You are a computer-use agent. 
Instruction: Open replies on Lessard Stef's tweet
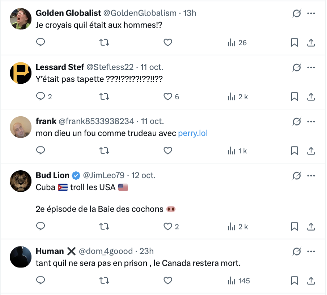pyautogui.click(x=41, y=97)
